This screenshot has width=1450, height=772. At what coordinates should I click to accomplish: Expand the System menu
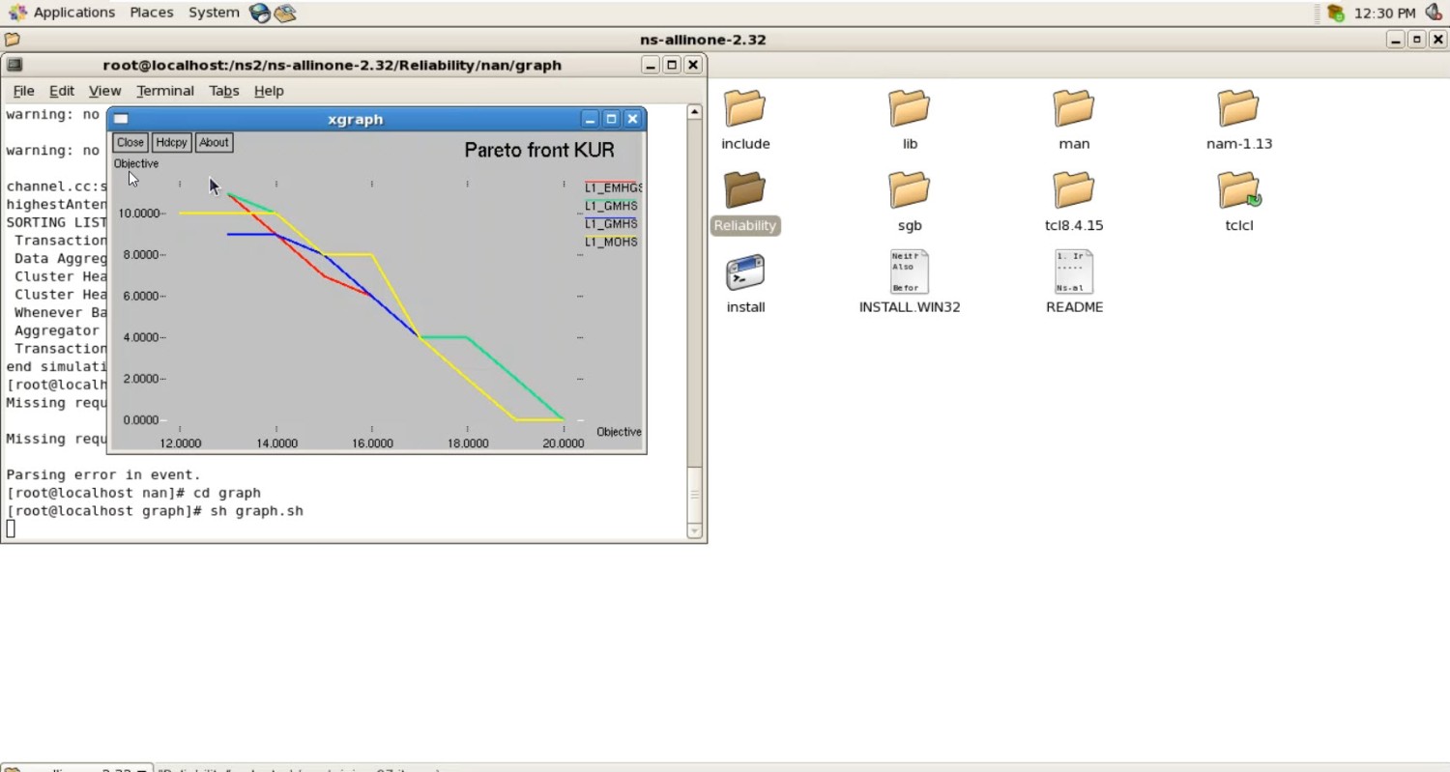pos(214,13)
